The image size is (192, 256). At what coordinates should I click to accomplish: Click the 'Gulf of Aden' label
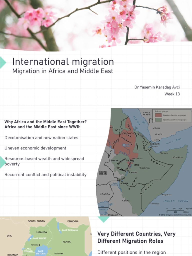click(x=174, y=141)
